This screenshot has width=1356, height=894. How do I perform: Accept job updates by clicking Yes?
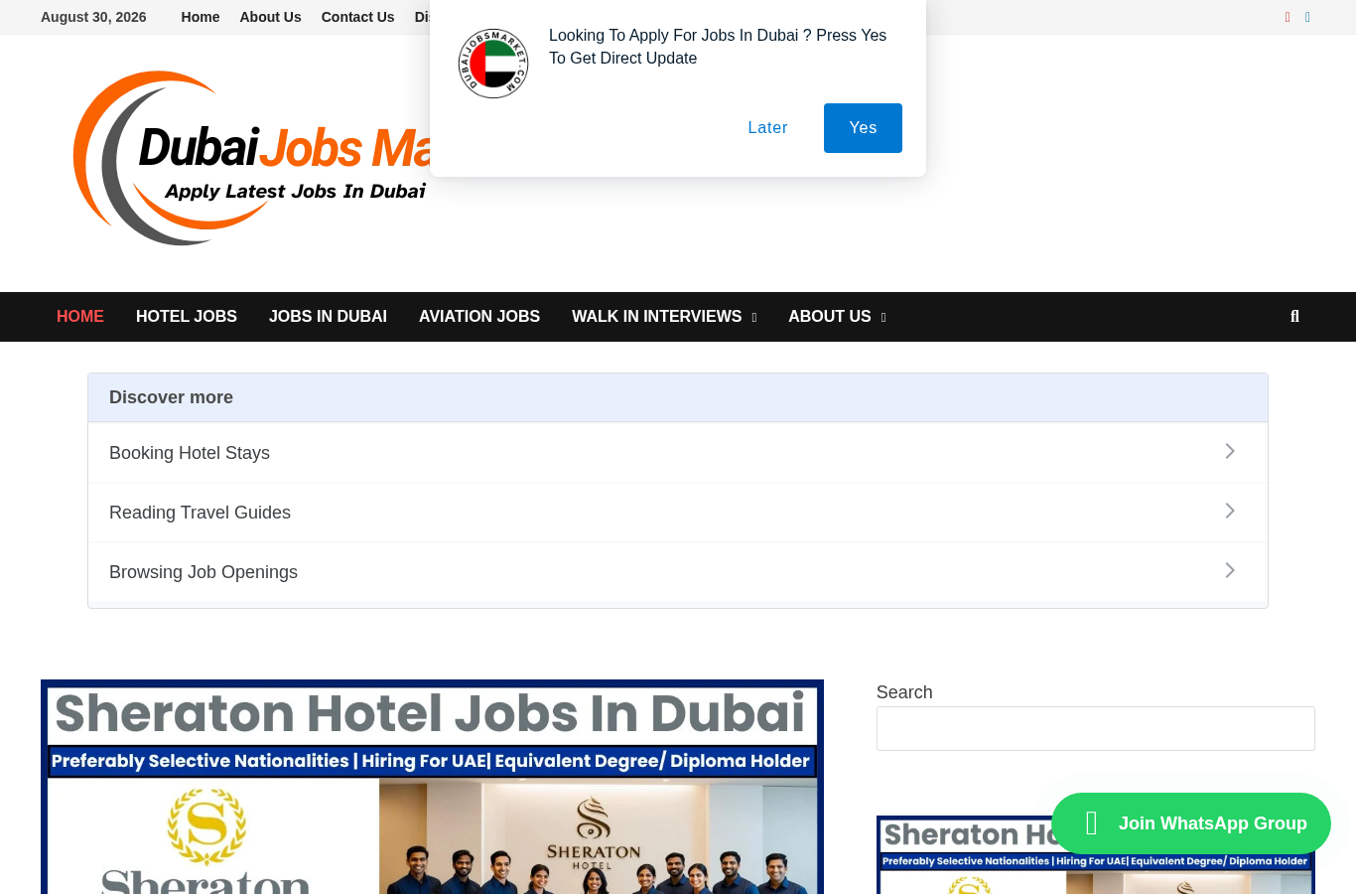coord(863,128)
